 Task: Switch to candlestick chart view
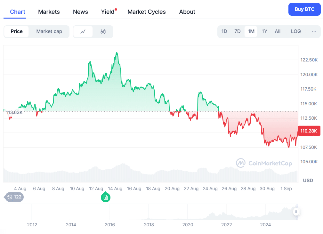point(103,31)
